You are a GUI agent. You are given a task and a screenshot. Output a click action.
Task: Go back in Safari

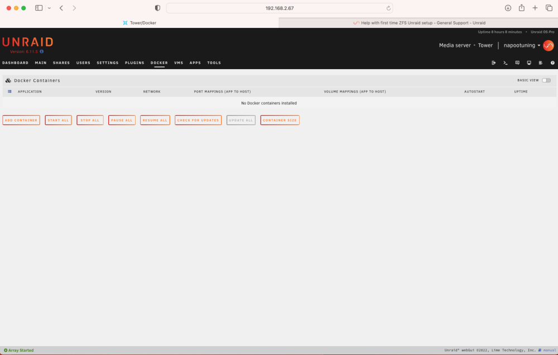[x=61, y=8]
